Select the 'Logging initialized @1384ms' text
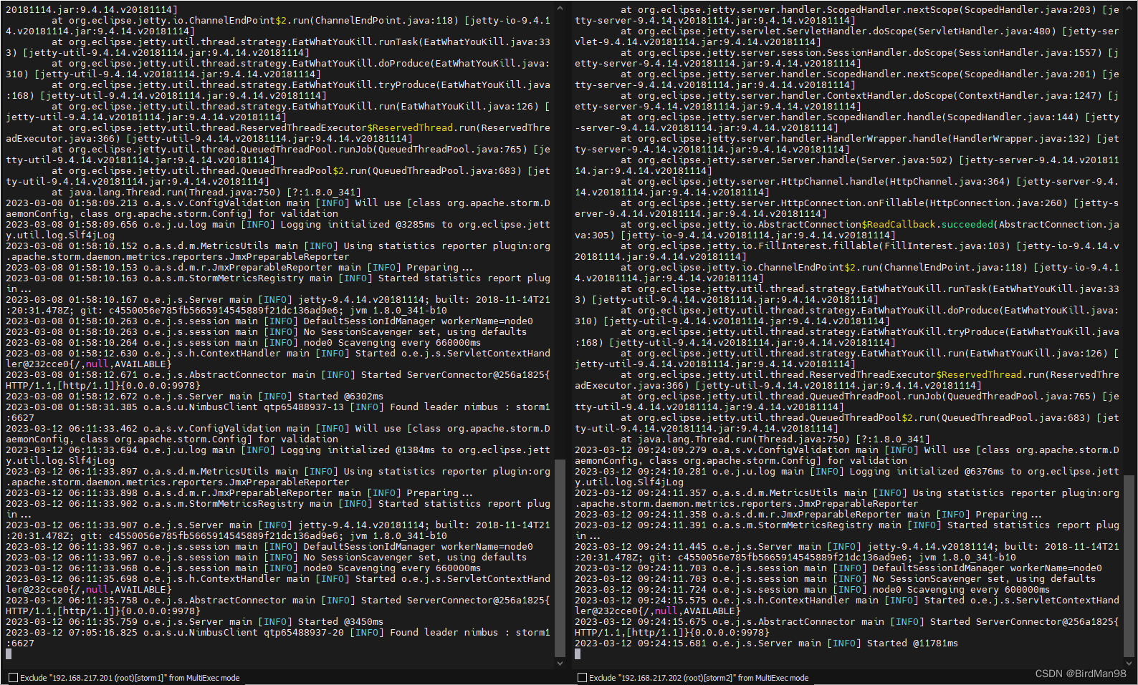Screen dimensions: 1138x685 [x=358, y=450]
